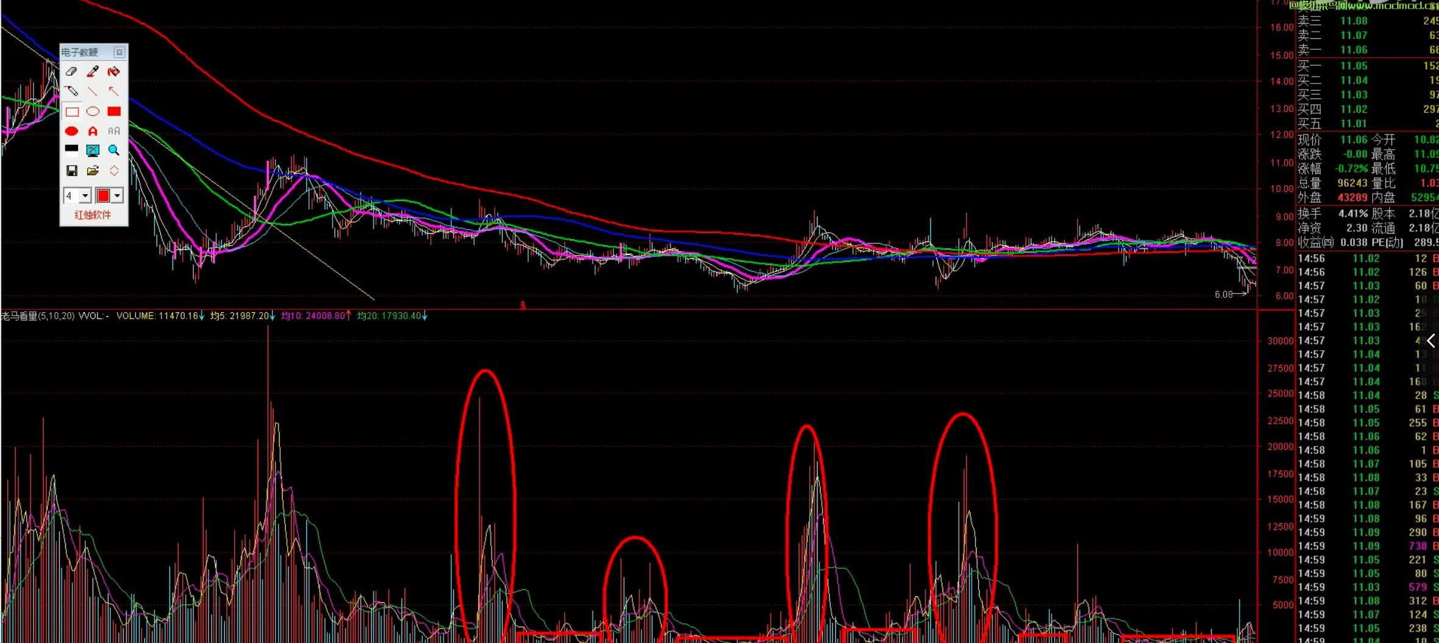Choose the paint bucket fill tool
This screenshot has height=643, width=1439.
[113, 72]
